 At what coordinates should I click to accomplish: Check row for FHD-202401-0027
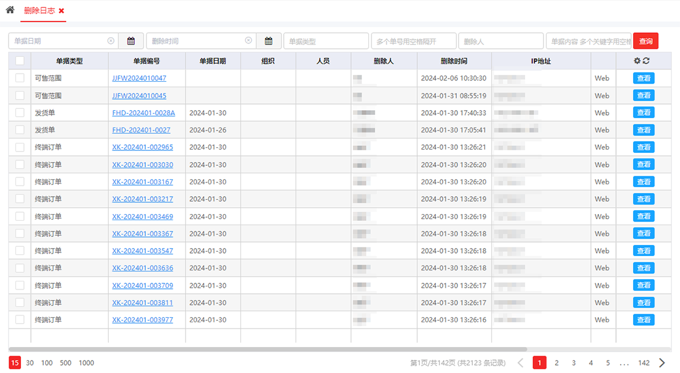(20, 130)
